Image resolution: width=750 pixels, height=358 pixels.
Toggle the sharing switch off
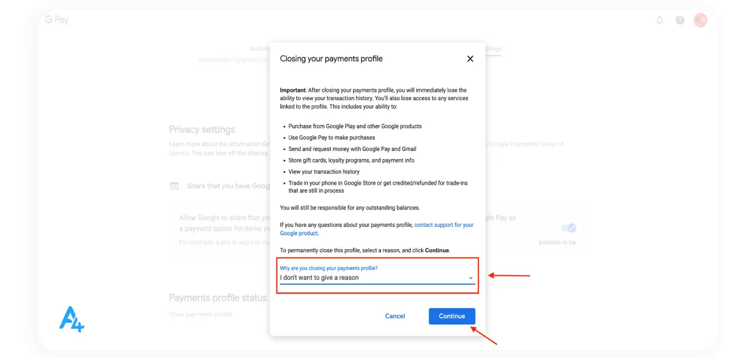point(569,228)
